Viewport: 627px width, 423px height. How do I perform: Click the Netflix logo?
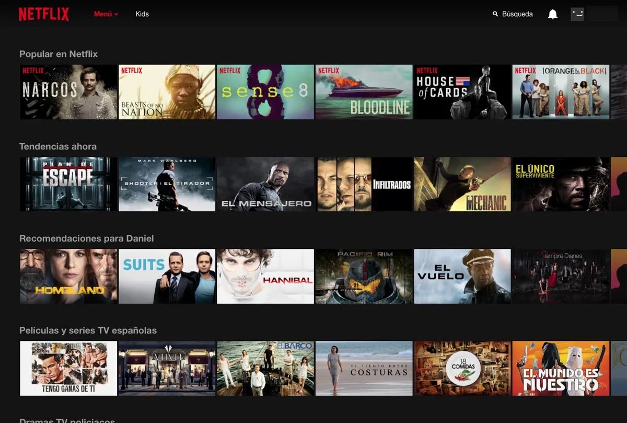pos(44,14)
